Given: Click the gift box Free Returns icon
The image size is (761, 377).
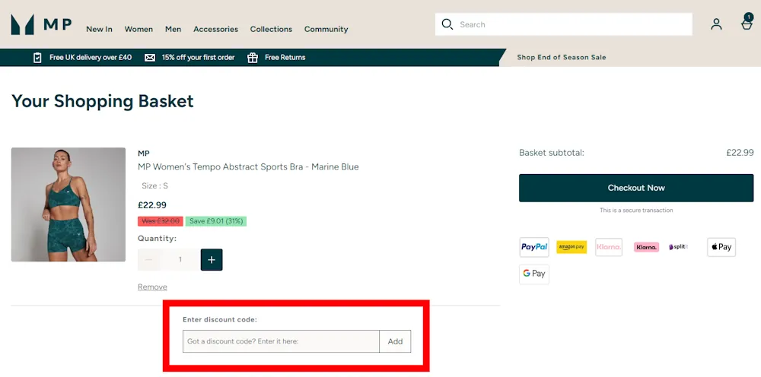Looking at the screenshot, I should [253, 58].
